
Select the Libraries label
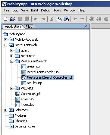(x=21, y=121)
